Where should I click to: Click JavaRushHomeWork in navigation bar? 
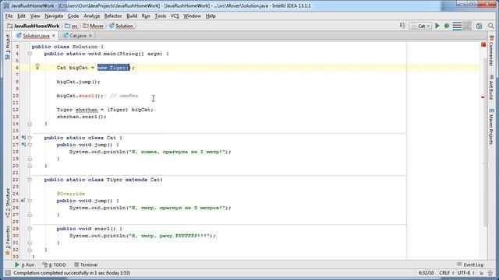(33, 26)
